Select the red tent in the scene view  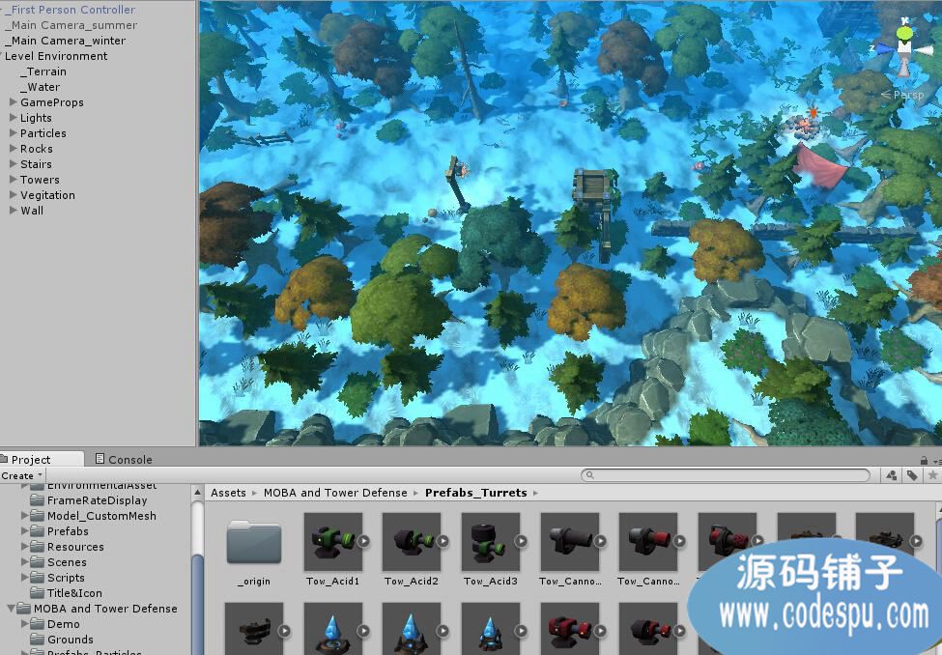pyautogui.click(x=820, y=167)
